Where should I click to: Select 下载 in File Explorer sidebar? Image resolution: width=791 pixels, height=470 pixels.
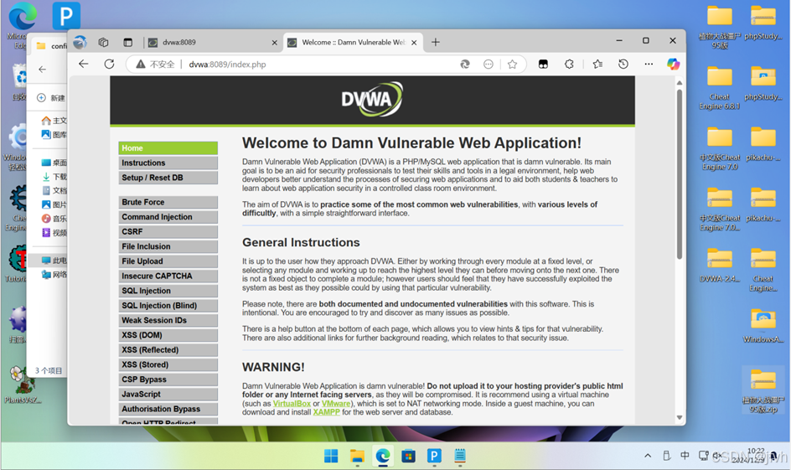tap(54, 177)
